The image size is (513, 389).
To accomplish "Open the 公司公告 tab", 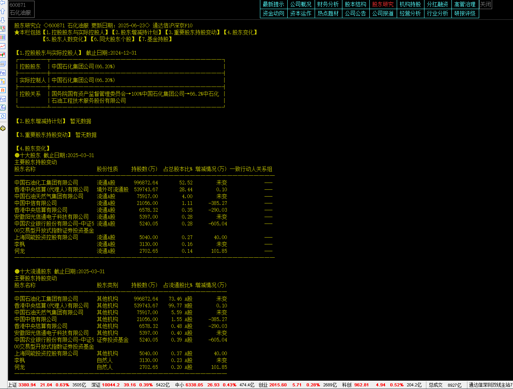I will point(356,14).
